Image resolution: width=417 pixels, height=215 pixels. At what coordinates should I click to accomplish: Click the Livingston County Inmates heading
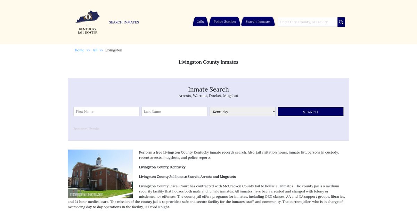click(x=208, y=62)
